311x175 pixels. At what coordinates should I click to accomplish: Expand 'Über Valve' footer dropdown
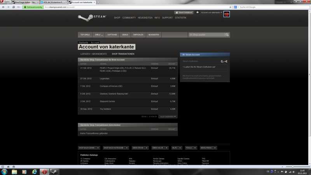pyautogui.click(x=160, y=148)
